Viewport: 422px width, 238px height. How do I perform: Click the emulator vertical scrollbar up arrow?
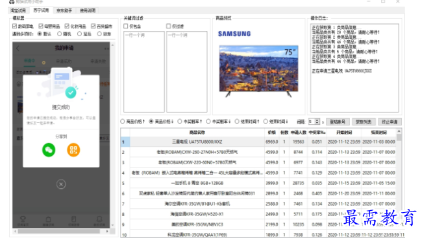112,45
